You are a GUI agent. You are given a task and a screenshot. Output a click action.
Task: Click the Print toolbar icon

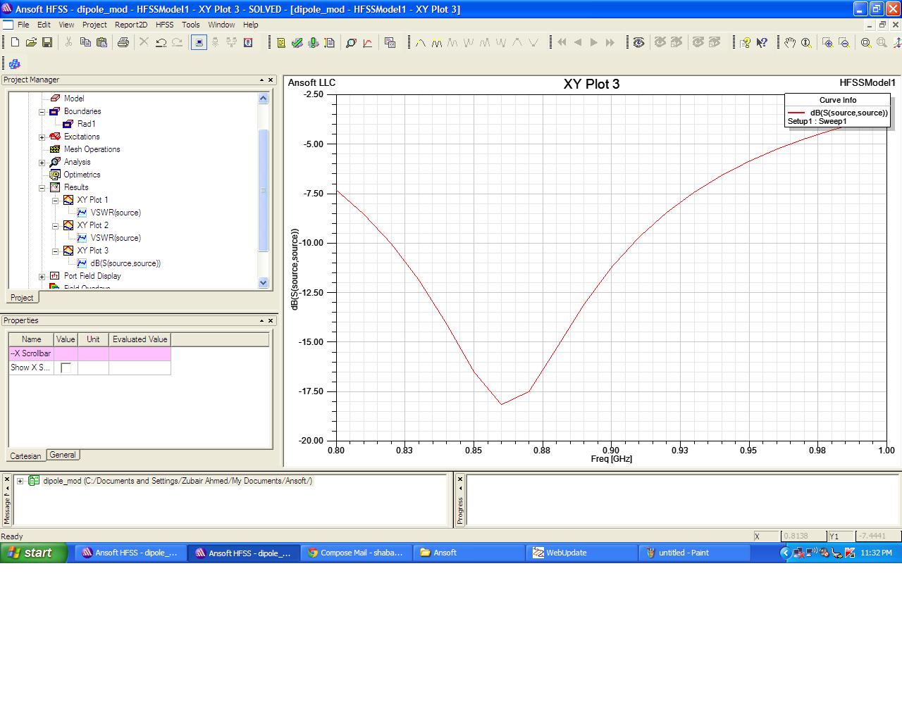coord(123,43)
